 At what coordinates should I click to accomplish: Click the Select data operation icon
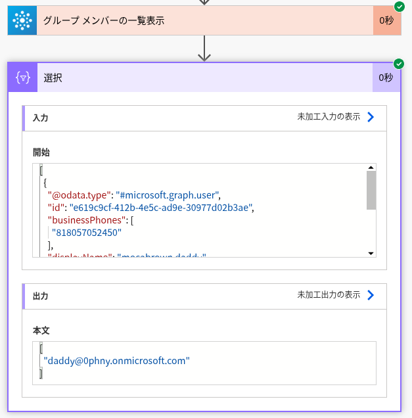pyautogui.click(x=22, y=78)
